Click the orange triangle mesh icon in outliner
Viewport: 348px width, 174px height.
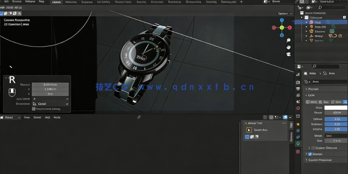click(311, 40)
